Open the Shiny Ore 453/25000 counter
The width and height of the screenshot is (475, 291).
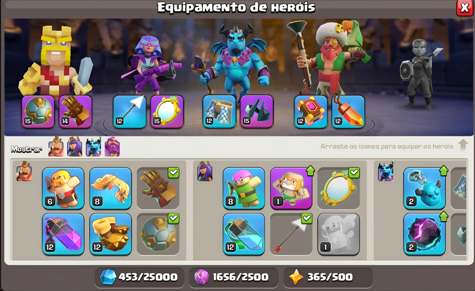pyautogui.click(x=139, y=277)
